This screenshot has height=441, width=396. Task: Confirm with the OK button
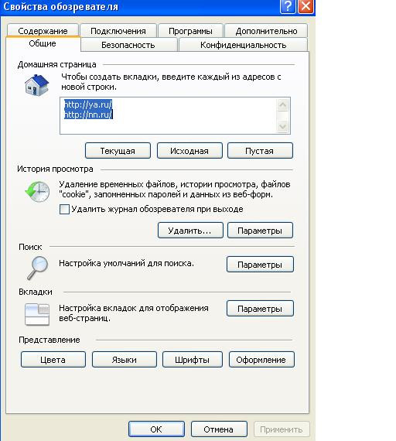pyautogui.click(x=156, y=429)
